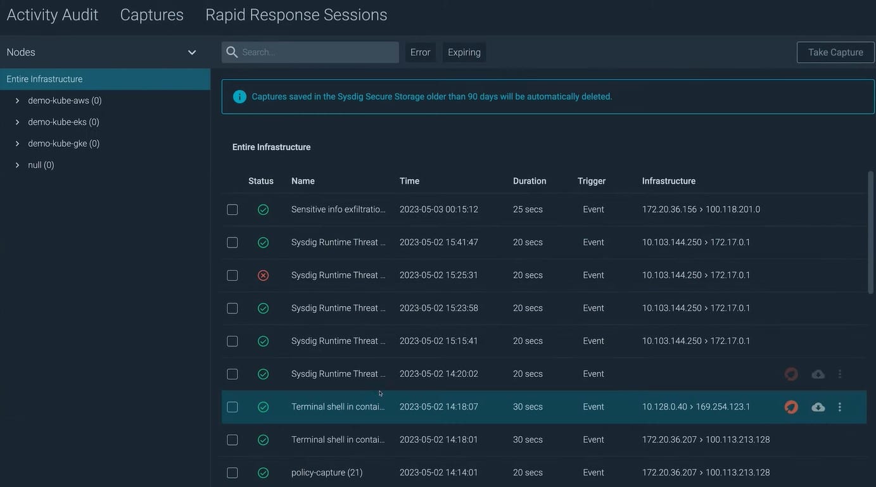The image size is (876, 487).
Task: Expand the null node
Action: click(x=17, y=165)
